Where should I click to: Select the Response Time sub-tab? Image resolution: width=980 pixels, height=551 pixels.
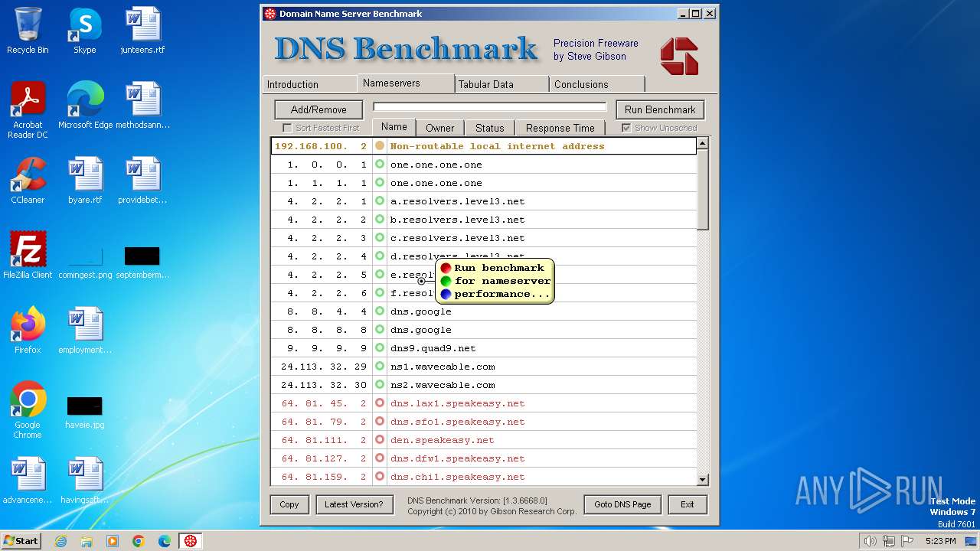click(x=560, y=128)
